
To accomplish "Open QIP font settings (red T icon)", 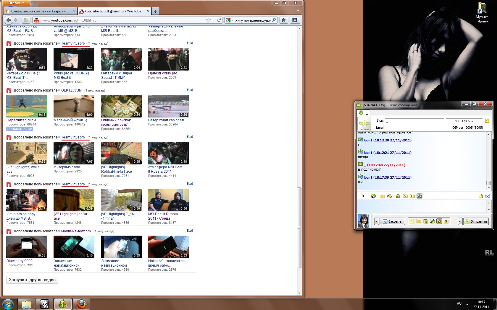I will (382, 196).
